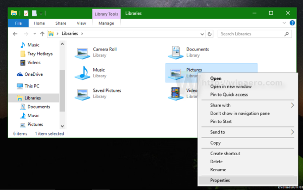Select the Saved Pictures library icon

(82, 94)
